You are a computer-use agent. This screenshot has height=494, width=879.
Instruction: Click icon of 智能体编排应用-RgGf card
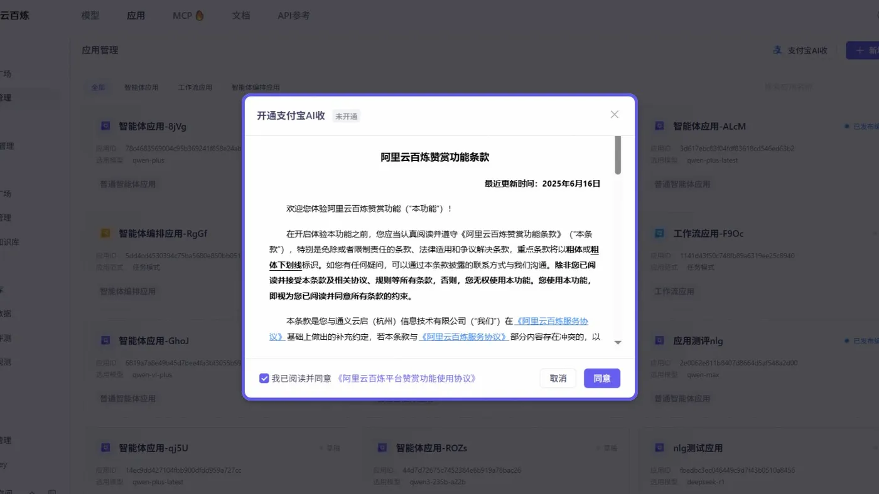point(105,233)
